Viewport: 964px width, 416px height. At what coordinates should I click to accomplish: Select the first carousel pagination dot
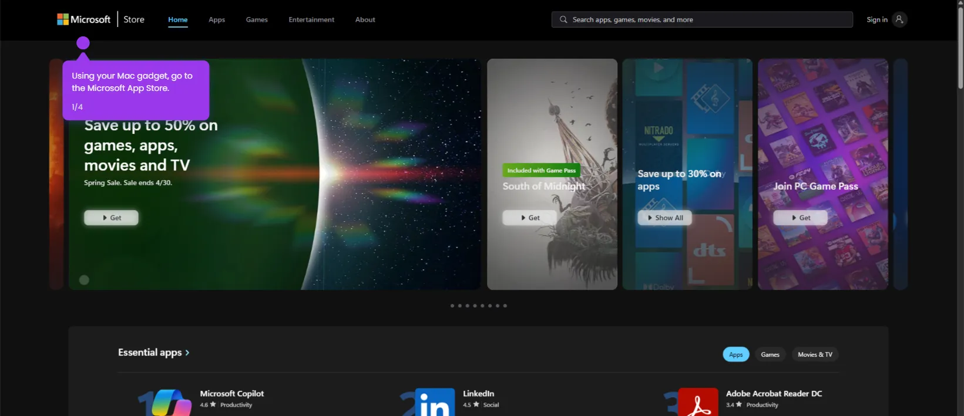point(452,306)
